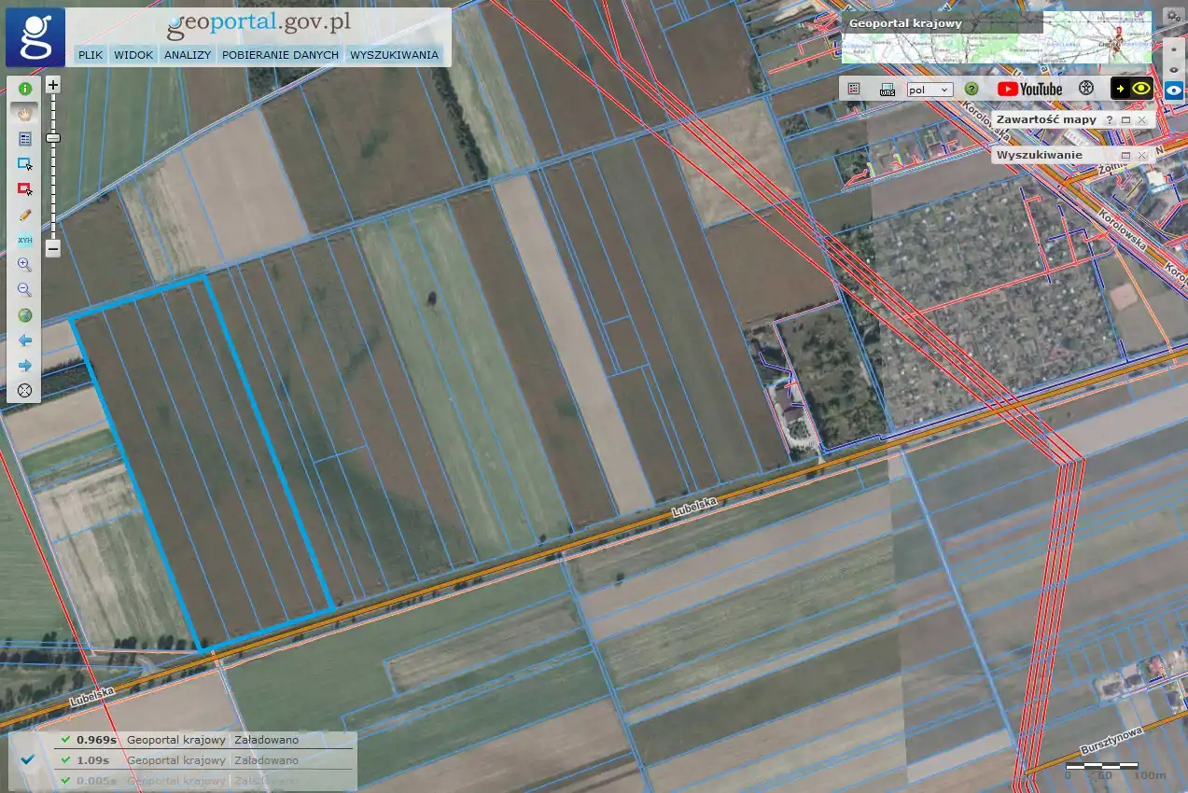Toggle the yellow eye high-contrast mode

pos(1140,89)
